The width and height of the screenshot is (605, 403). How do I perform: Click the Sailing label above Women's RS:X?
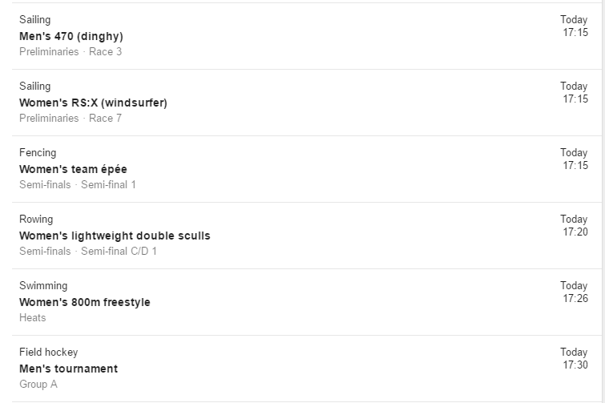coord(34,86)
